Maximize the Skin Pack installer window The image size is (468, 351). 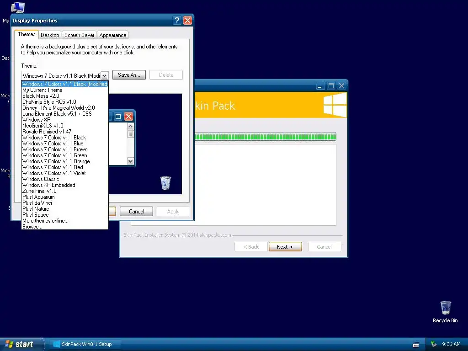click(x=331, y=86)
